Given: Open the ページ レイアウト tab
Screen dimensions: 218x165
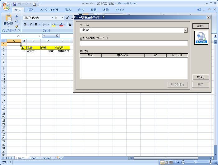Looking at the screenshot, I should point(50,10).
